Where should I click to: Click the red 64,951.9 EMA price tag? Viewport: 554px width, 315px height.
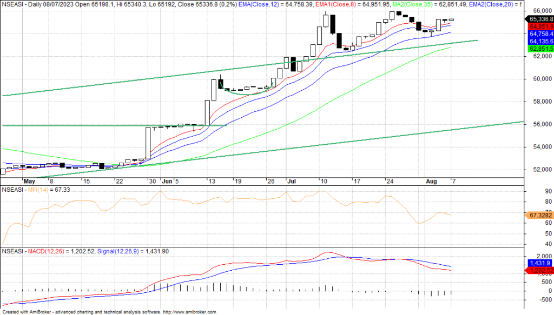[540, 26]
